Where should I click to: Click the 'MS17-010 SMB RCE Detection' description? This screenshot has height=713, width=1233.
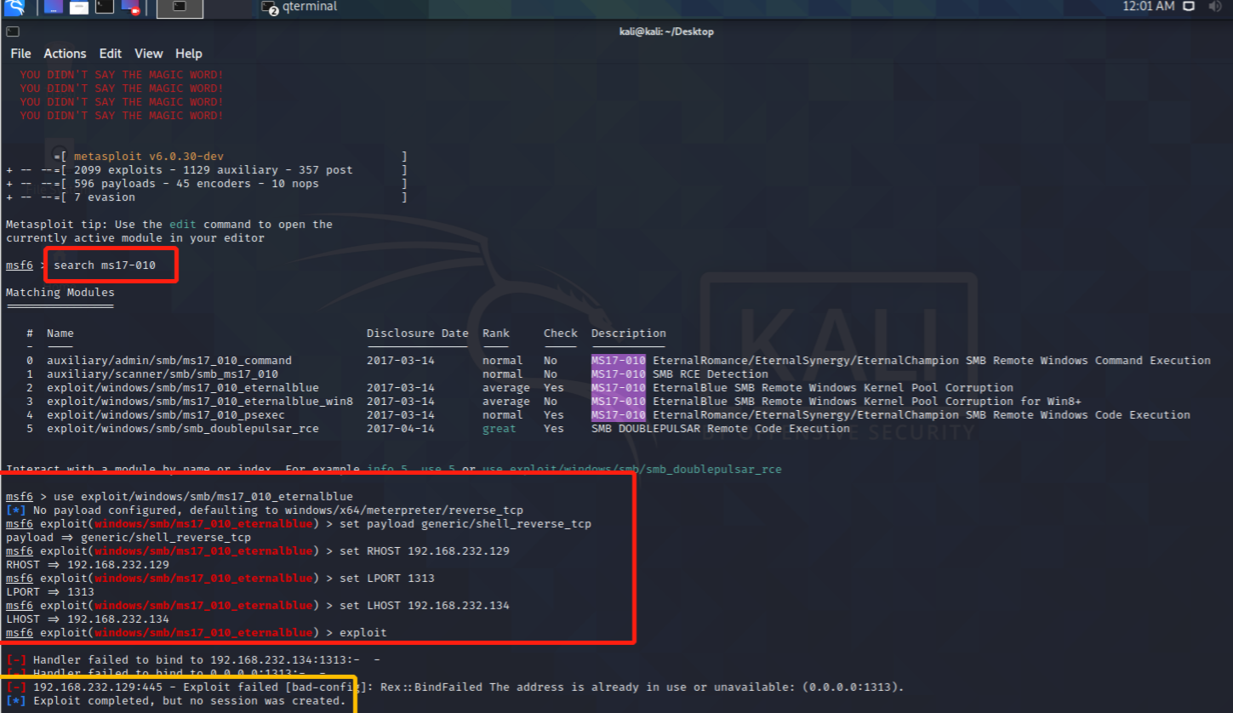(680, 374)
